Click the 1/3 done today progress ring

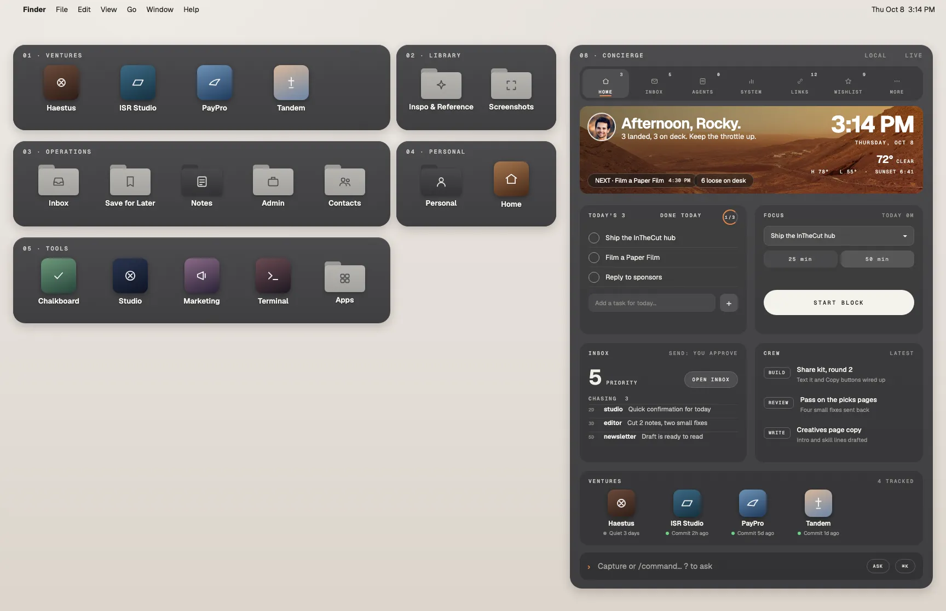tap(730, 217)
